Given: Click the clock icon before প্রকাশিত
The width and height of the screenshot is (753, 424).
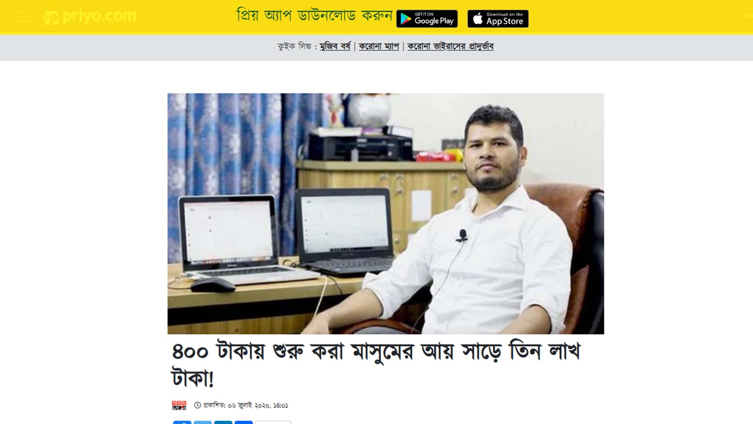Looking at the screenshot, I should coord(197,405).
